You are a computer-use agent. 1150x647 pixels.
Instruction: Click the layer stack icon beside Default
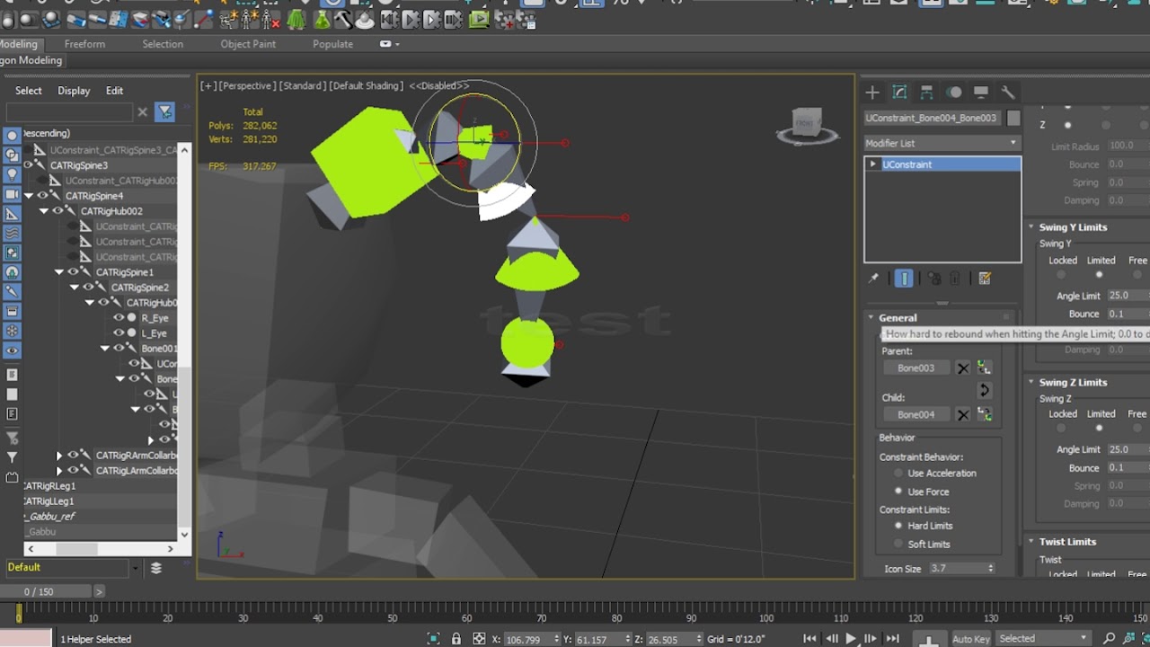tap(156, 568)
